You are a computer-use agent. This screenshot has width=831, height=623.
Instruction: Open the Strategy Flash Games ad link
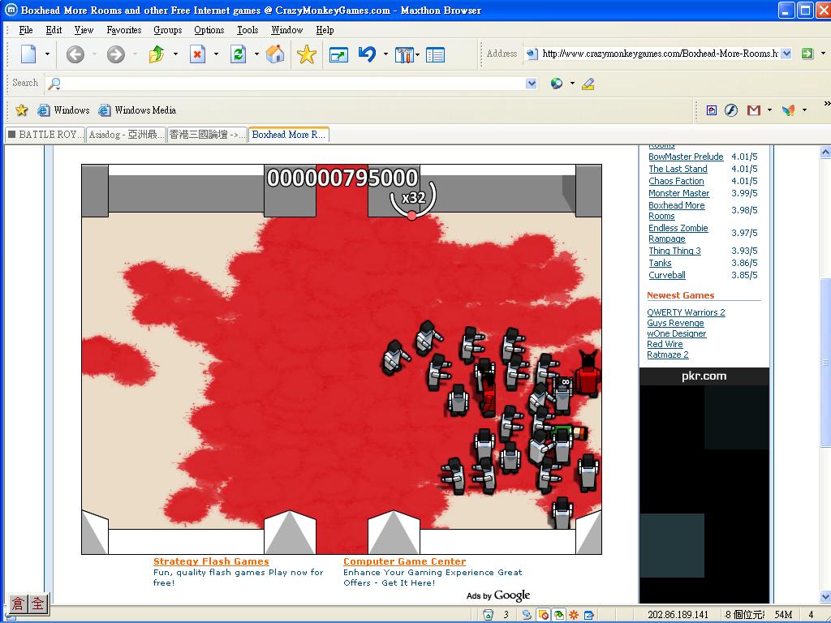[x=211, y=561]
